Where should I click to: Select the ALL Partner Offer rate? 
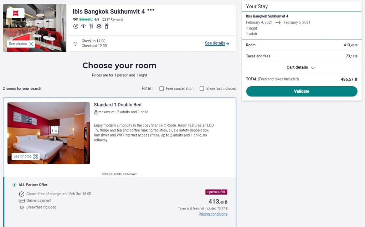14,185
